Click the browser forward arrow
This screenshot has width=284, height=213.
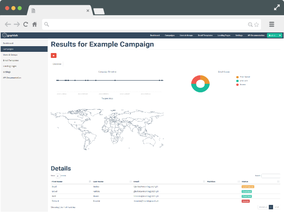[17, 24]
